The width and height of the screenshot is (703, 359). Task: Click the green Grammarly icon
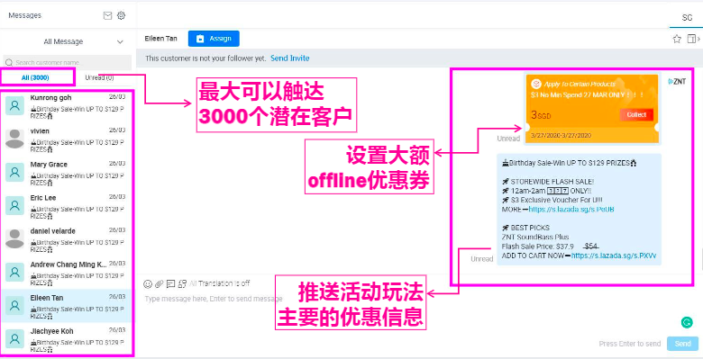pyautogui.click(x=687, y=322)
